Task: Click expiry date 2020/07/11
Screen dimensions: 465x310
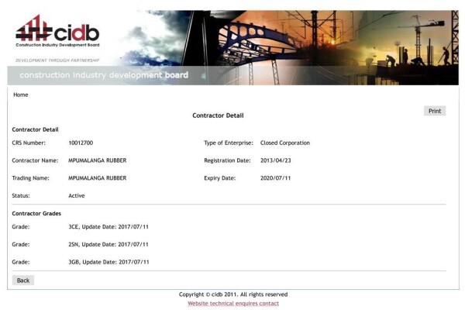Action: [275, 178]
